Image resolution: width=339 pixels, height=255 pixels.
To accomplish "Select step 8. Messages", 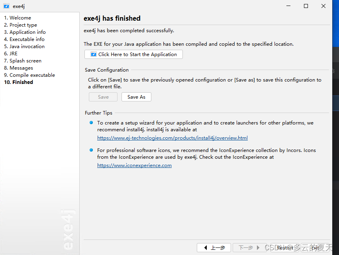I will (18, 68).
